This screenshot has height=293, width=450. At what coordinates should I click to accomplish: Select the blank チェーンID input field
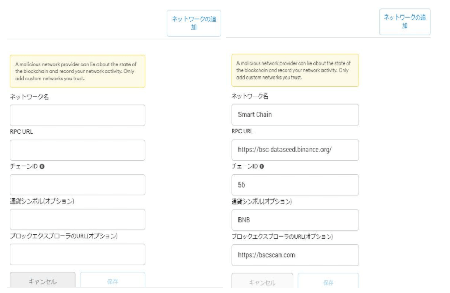point(77,184)
